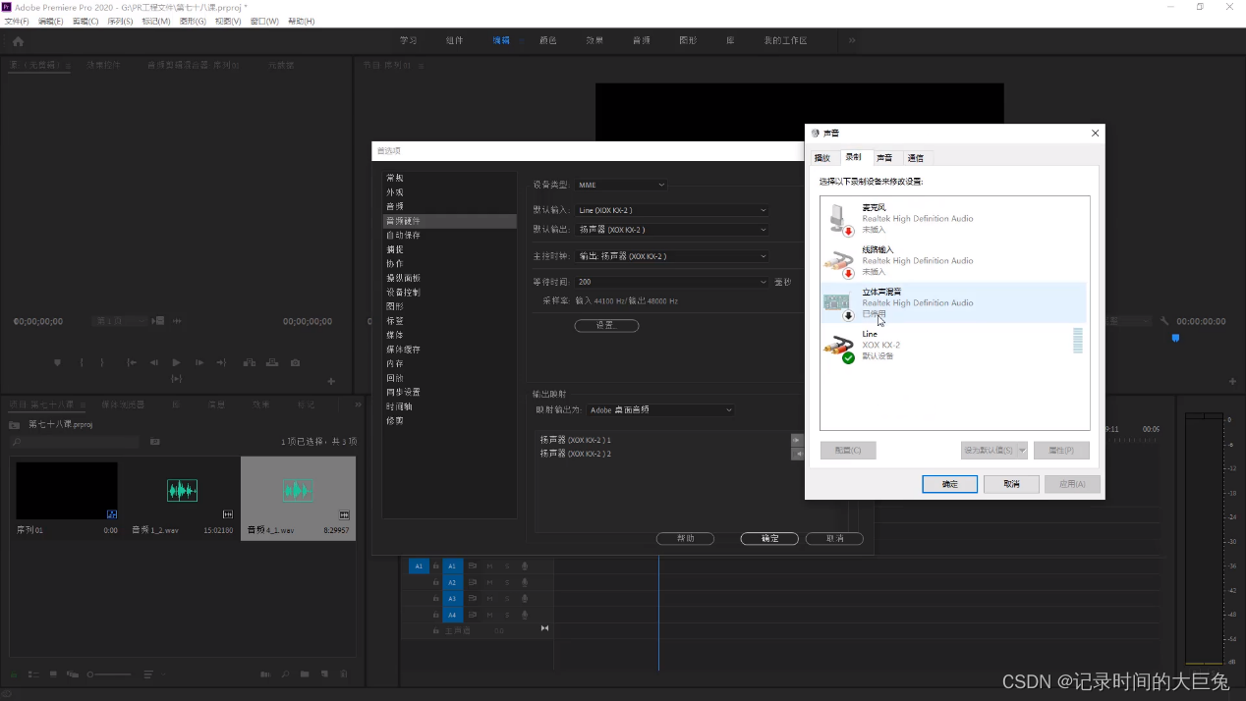This screenshot has height=701, width=1246.
Task: Open the master clock dropdown
Action: click(672, 256)
